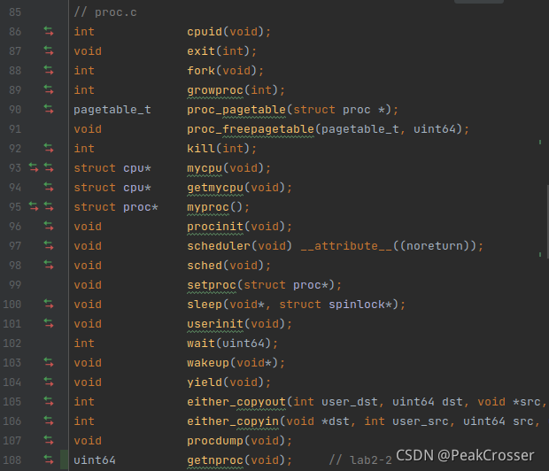This screenshot has height=471, width=549.
Task: Click the spinlock type in sleep declaration
Action: [x=357, y=305]
